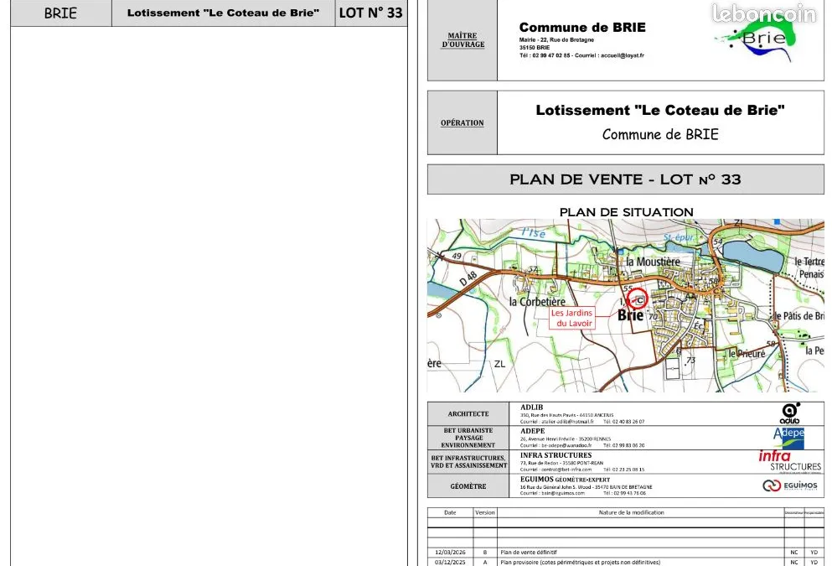Select the "Nature de la modification" header

[632, 512]
